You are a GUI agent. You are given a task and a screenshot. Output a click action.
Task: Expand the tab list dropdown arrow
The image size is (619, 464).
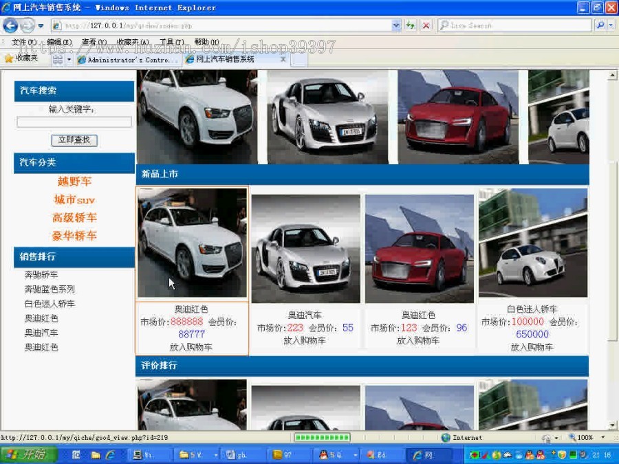(x=69, y=60)
